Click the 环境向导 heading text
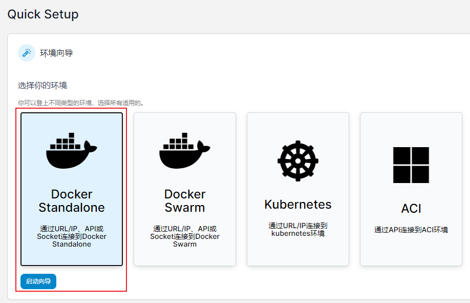Image resolution: width=470 pixels, height=303 pixels. pyautogui.click(x=56, y=53)
